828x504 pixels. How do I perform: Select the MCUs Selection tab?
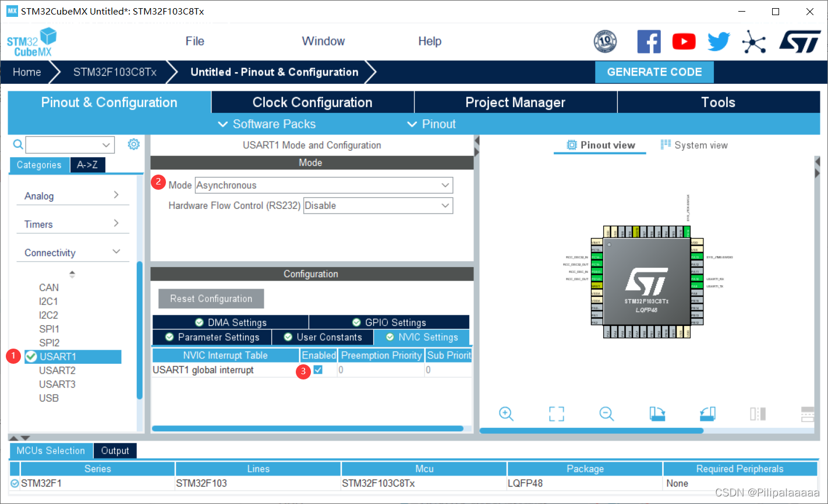(51, 450)
